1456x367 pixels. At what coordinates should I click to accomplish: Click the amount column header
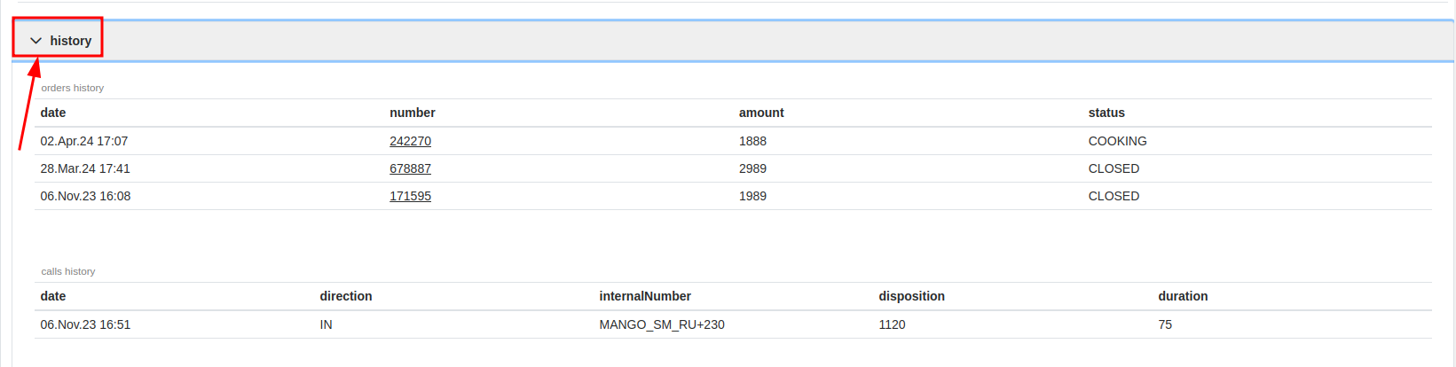click(761, 113)
